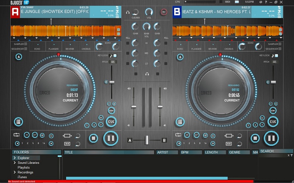Image resolution: width=294 pixels, height=183 pixels.
Task: Trigger hot cue 2 on deck A
Action: pos(94,125)
